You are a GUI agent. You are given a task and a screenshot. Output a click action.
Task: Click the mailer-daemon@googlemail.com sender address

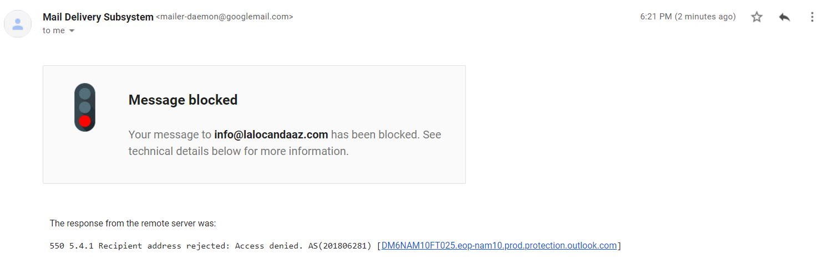pos(225,17)
